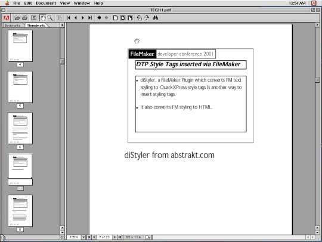Screen dimensions: 322x242
Task: Open the page 6 thumbnail
Action: 20,128
